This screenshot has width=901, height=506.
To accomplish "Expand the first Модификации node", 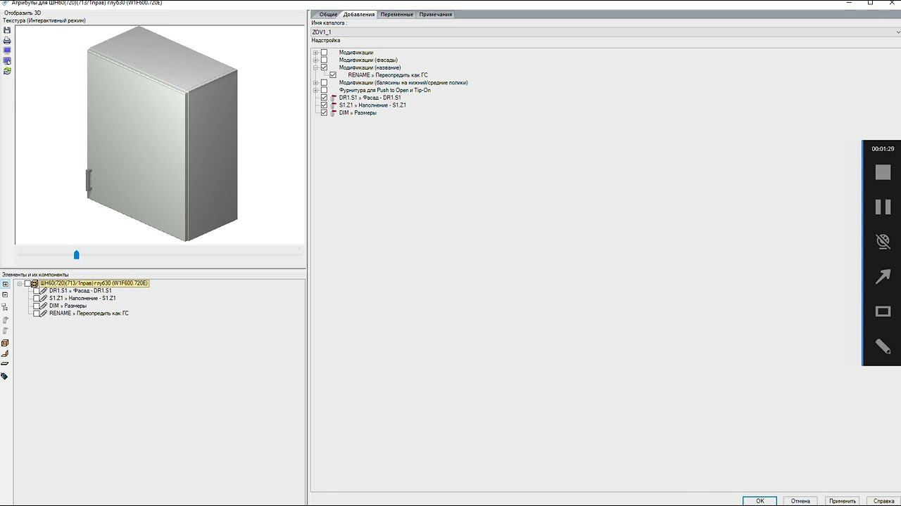I will (315, 53).
